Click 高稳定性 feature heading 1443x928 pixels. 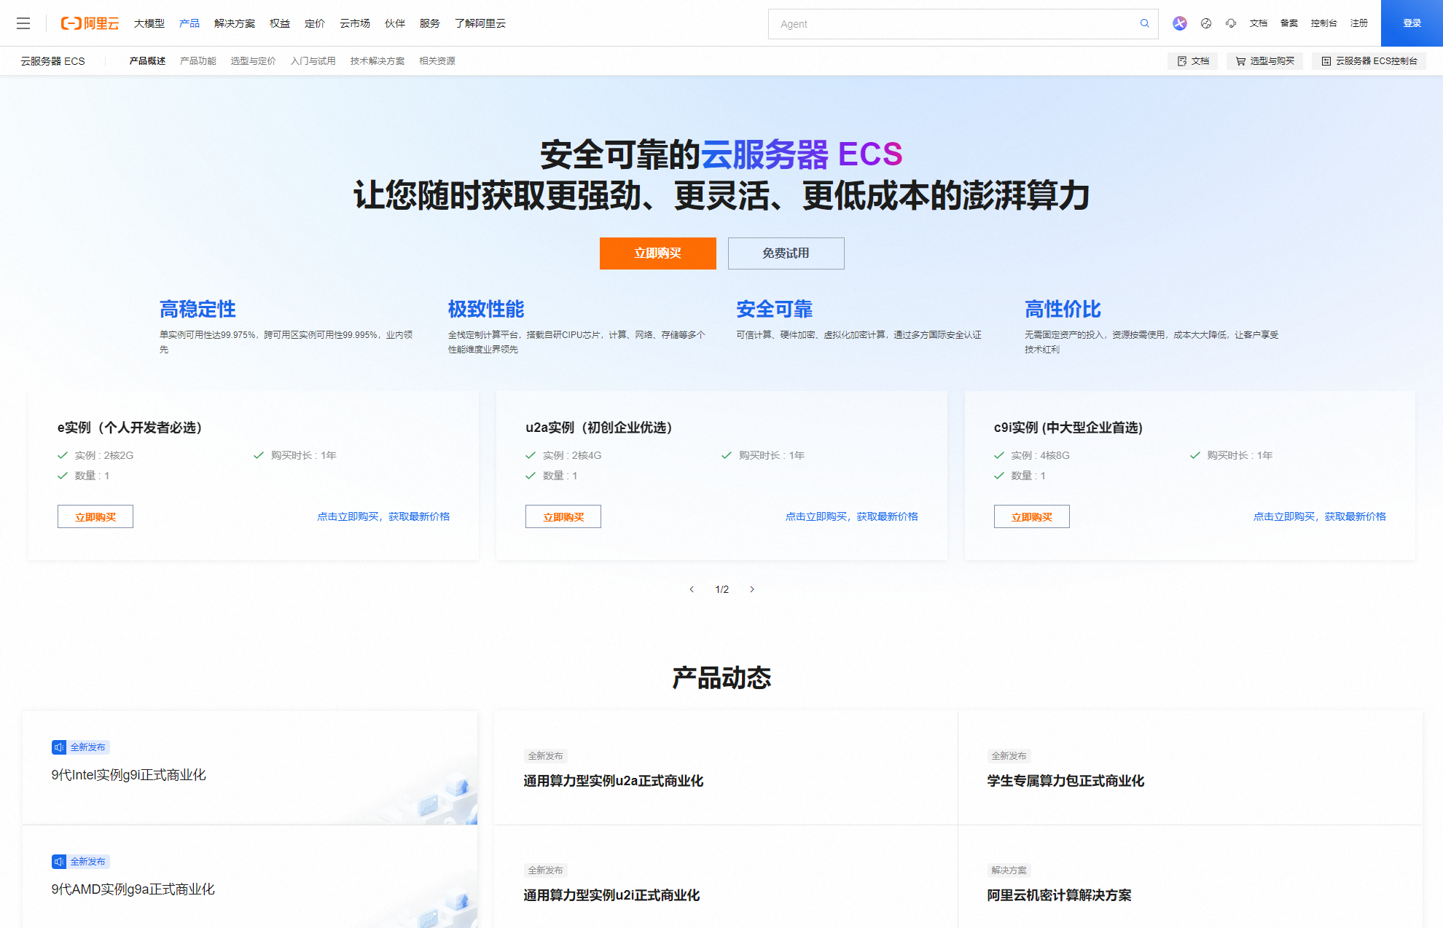click(x=198, y=310)
